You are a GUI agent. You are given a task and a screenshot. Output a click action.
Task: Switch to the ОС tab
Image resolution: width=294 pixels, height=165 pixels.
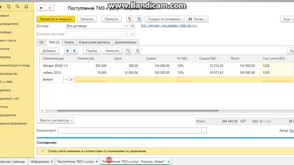pyautogui.click(x=41, y=43)
